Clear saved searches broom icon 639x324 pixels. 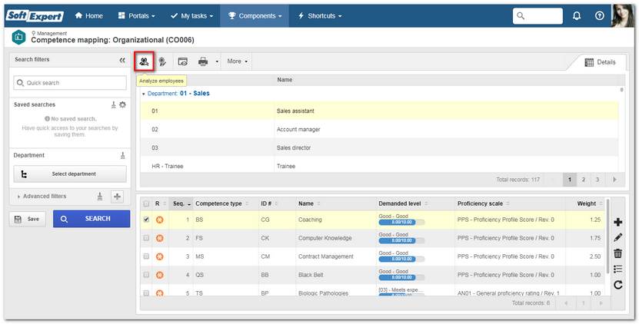[x=114, y=105]
